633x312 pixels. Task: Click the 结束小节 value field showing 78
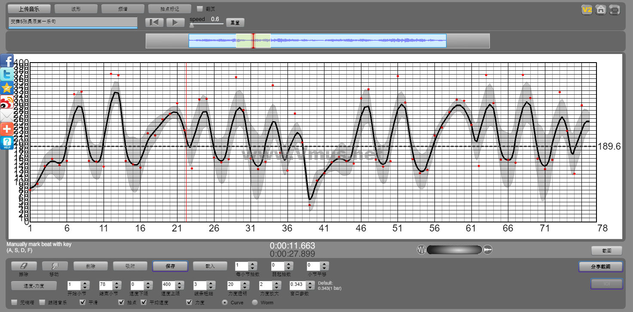[x=105, y=285]
